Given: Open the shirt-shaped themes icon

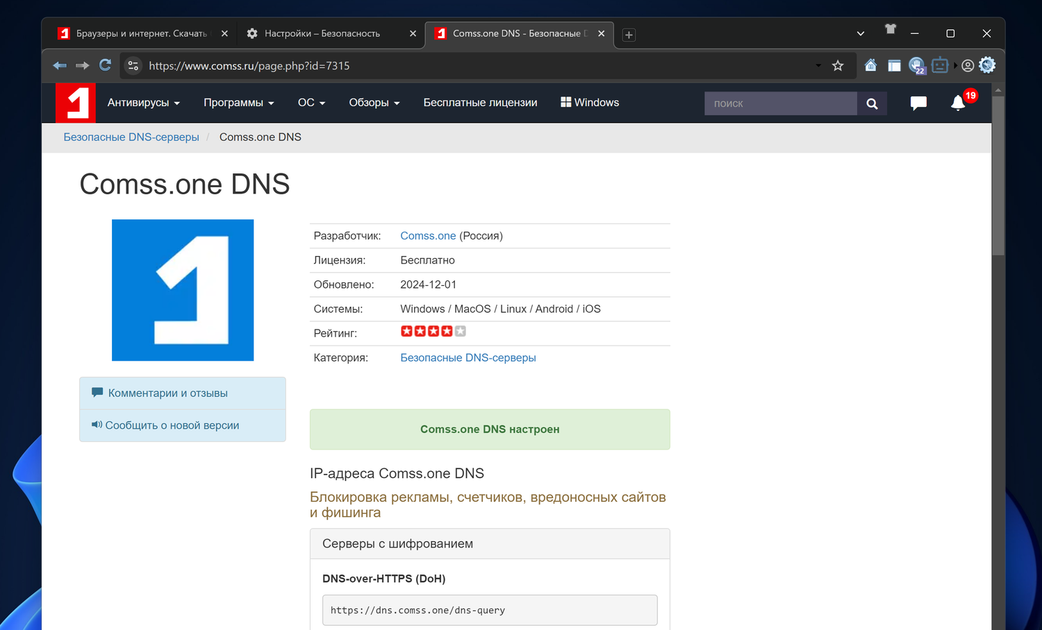Looking at the screenshot, I should 891,29.
